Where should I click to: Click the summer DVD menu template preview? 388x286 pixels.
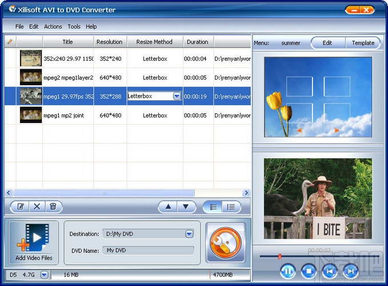click(x=318, y=97)
